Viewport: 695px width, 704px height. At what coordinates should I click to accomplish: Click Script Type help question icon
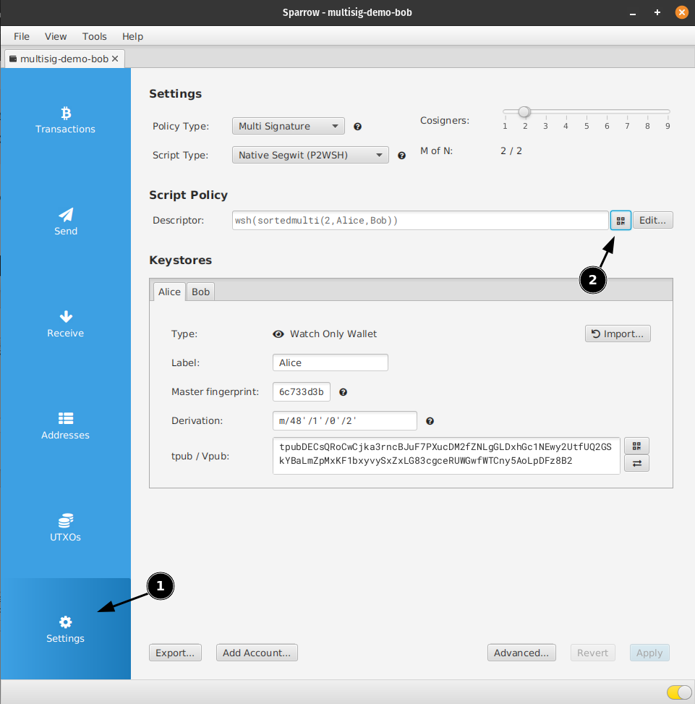pos(401,156)
